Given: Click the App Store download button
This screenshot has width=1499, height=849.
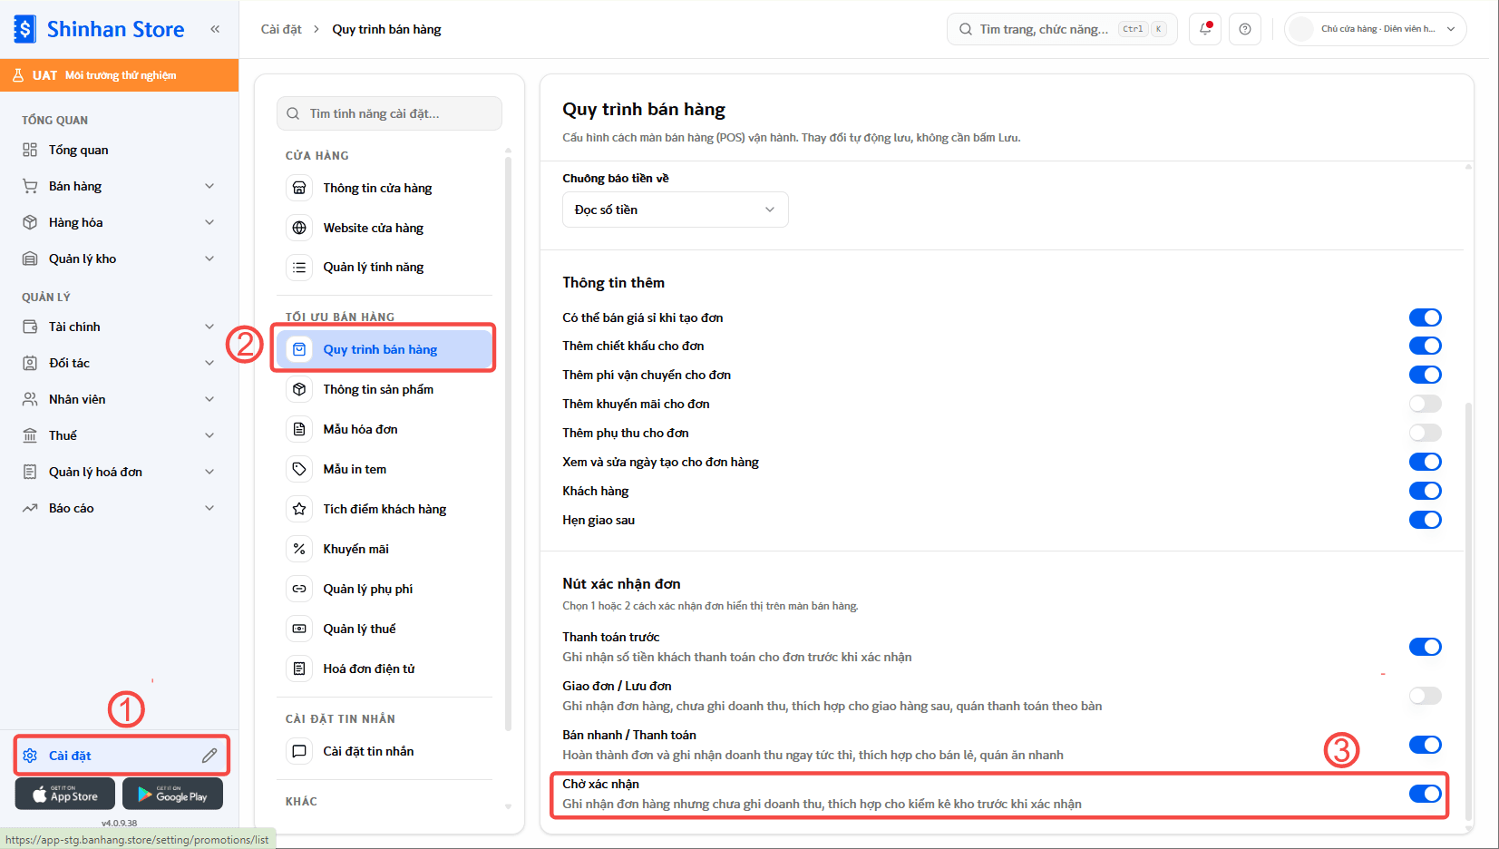Looking at the screenshot, I should coord(65,794).
